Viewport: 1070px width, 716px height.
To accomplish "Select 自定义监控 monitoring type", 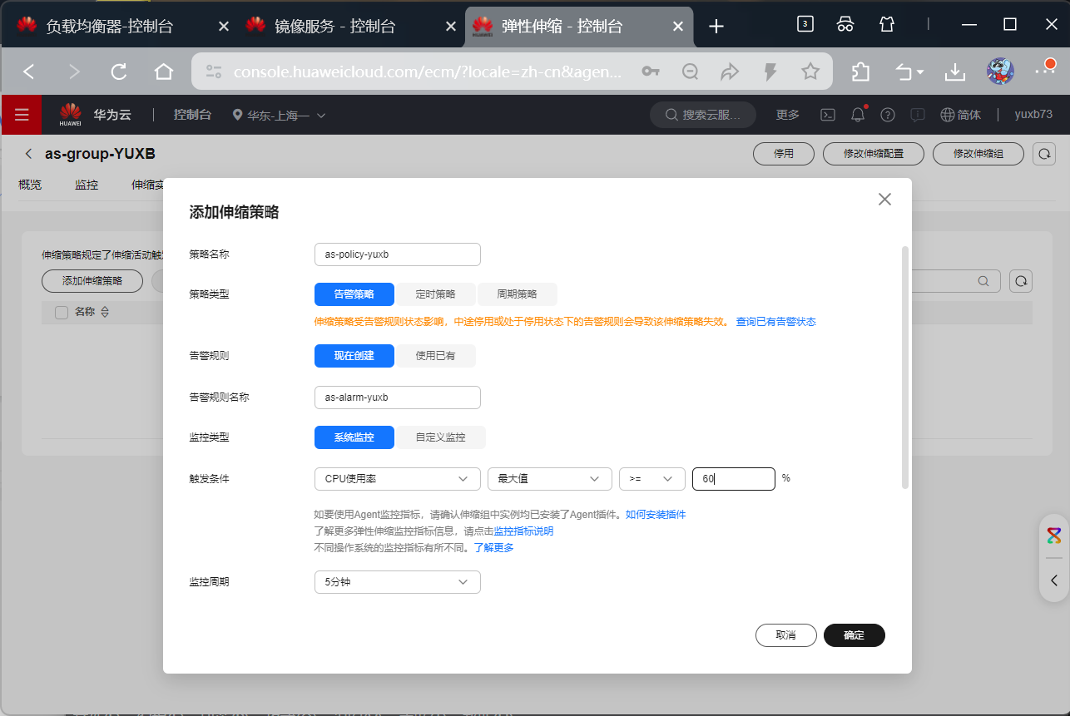I will pos(440,437).
